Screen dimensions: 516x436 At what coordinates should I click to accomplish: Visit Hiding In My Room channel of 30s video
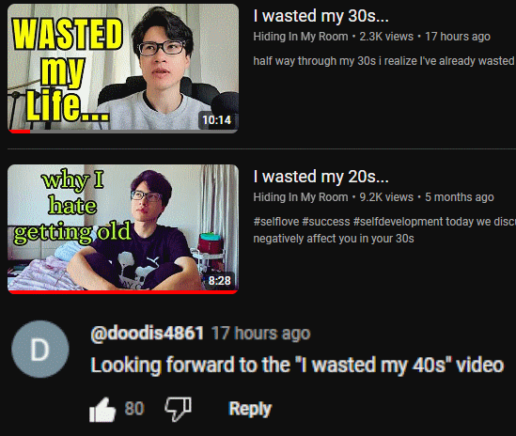(301, 37)
